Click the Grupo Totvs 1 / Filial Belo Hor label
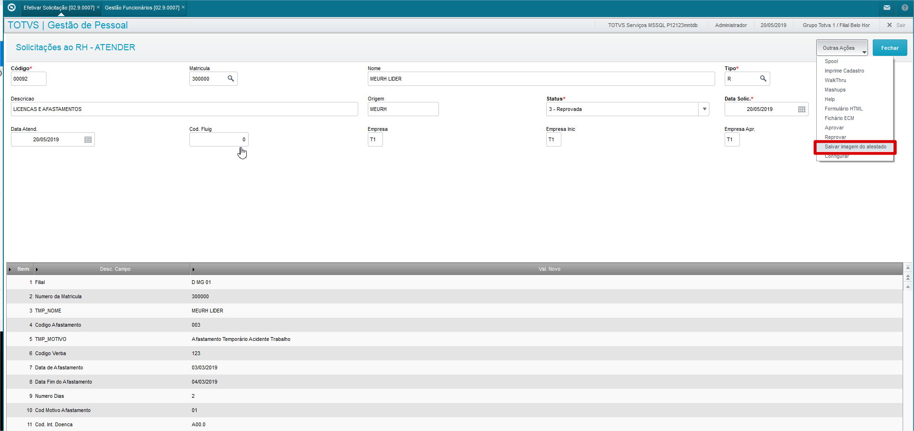 [x=836, y=25]
